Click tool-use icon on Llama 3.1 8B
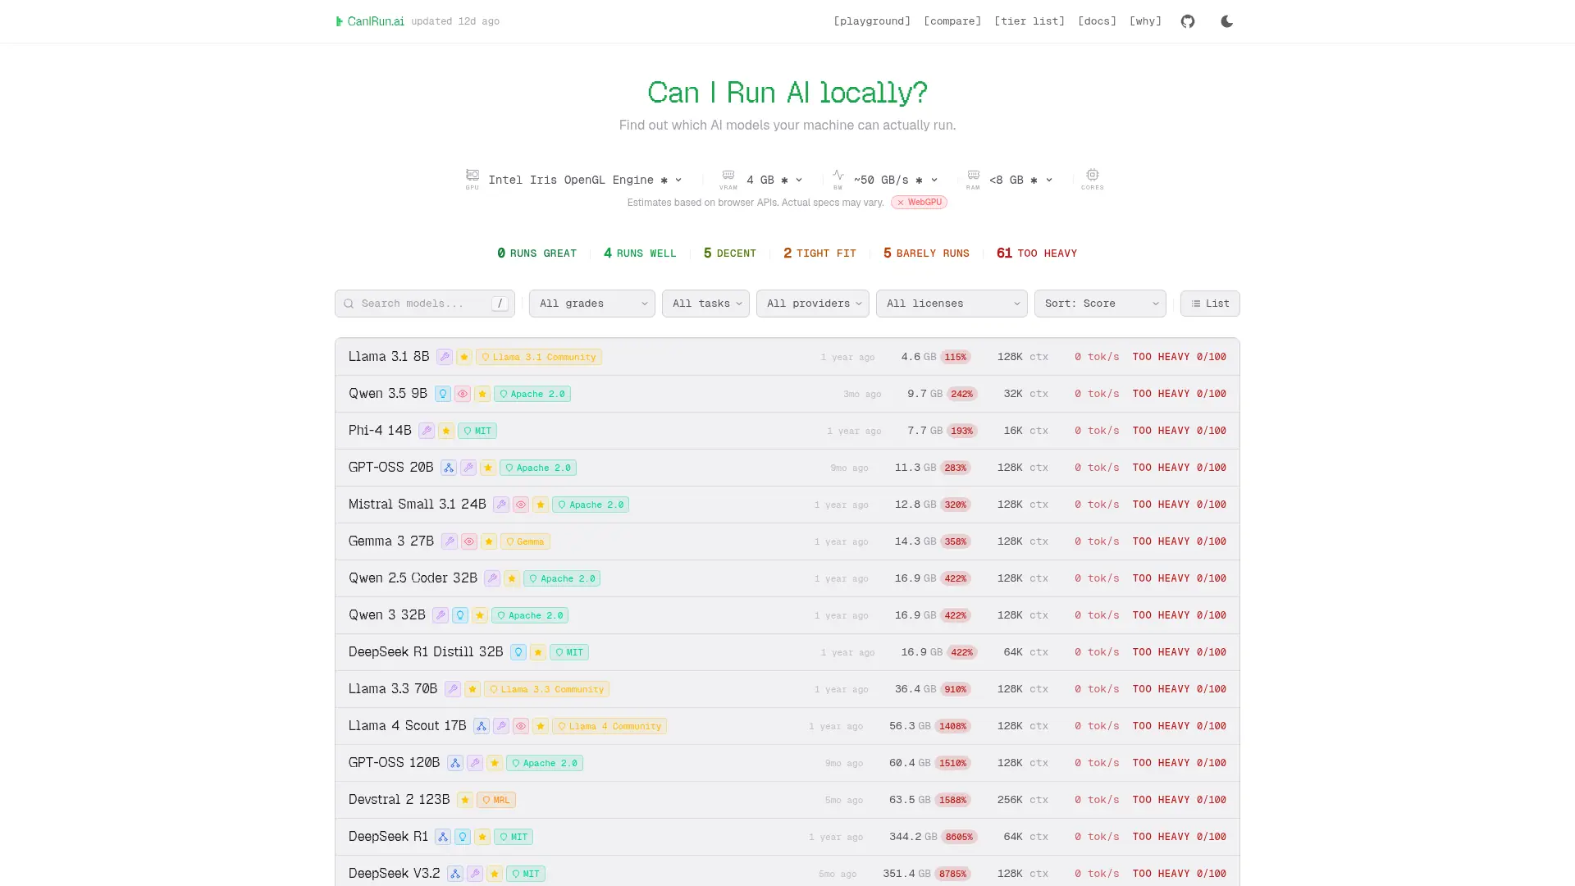This screenshot has height=886, width=1575. coord(445,357)
